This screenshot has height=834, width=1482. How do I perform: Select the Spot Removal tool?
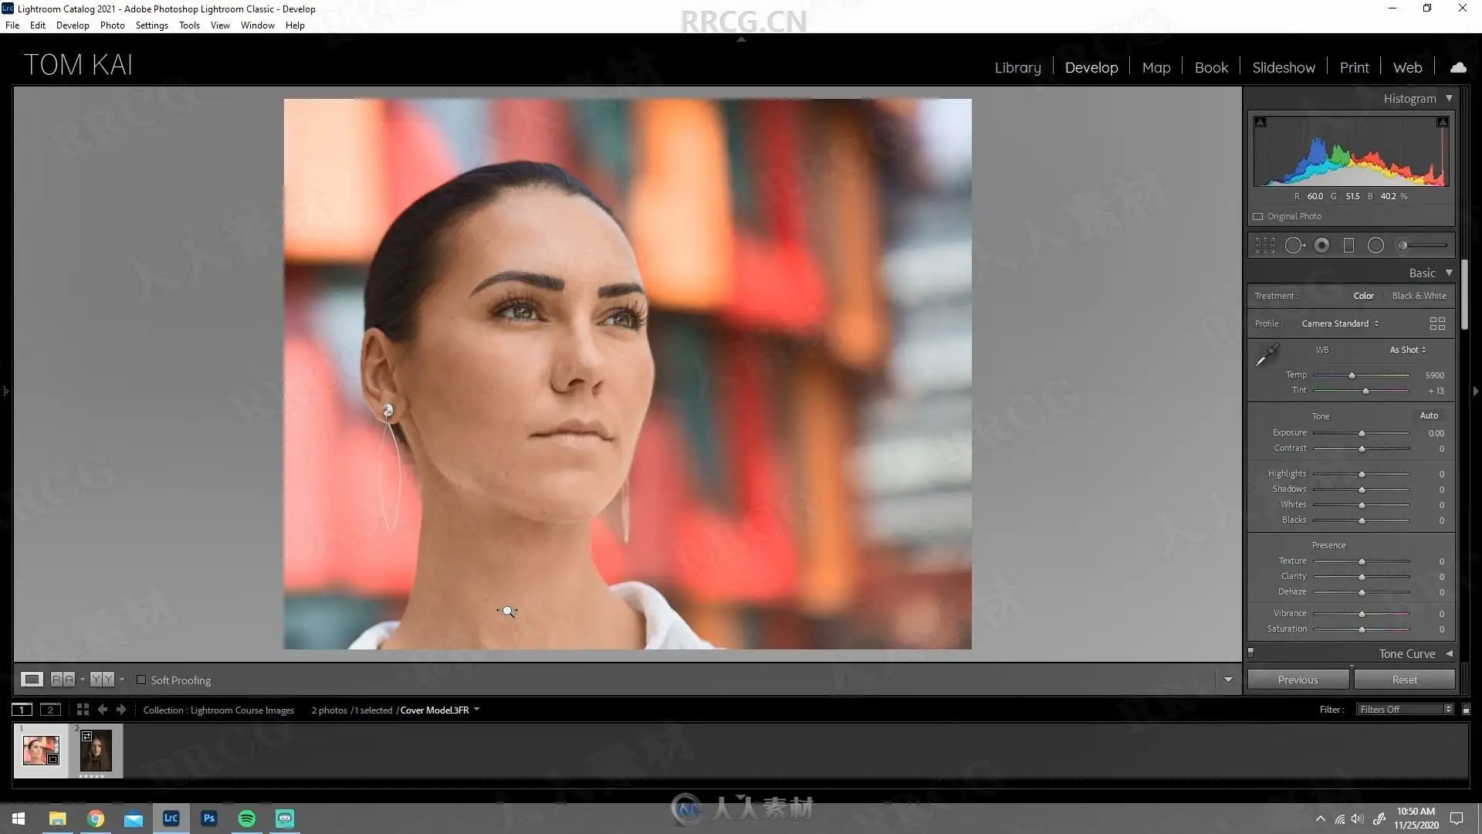click(x=1294, y=246)
